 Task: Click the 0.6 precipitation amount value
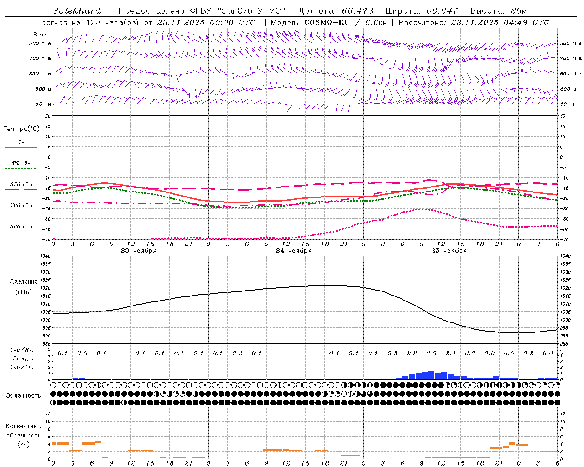(547, 353)
